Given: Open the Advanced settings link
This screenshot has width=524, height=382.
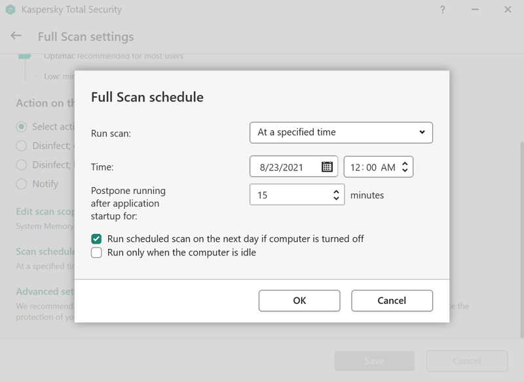Looking at the screenshot, I should 45,292.
